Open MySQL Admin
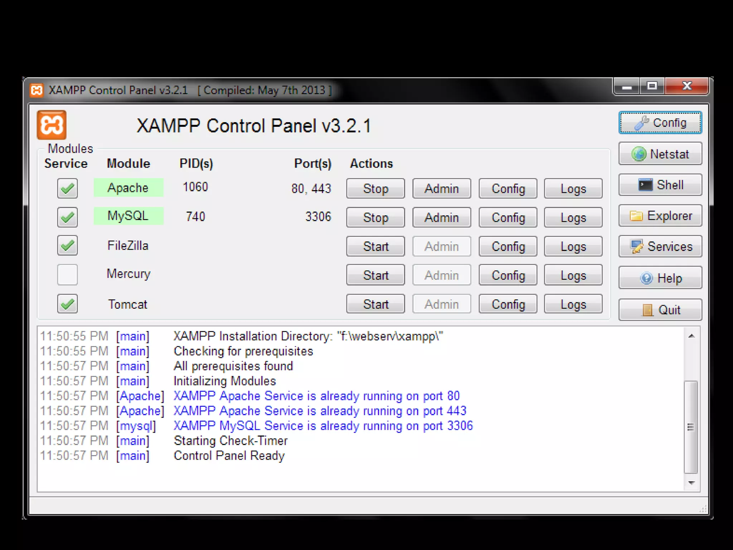The height and width of the screenshot is (550, 733). 442,217
